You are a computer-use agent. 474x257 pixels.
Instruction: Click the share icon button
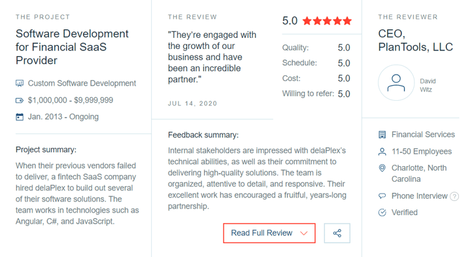pos(337,233)
